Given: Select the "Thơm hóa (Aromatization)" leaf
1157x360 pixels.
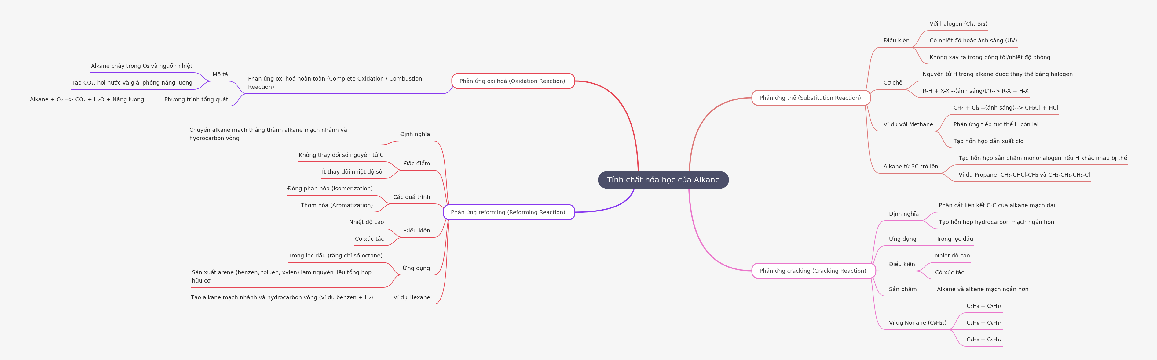Looking at the screenshot, I should coord(337,205).
